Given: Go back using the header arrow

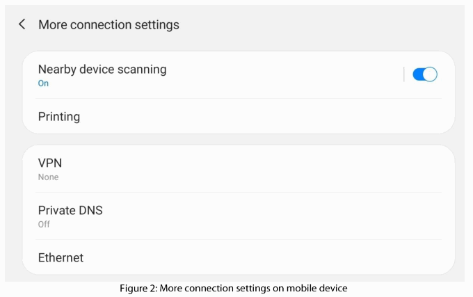Looking at the screenshot, I should [22, 24].
